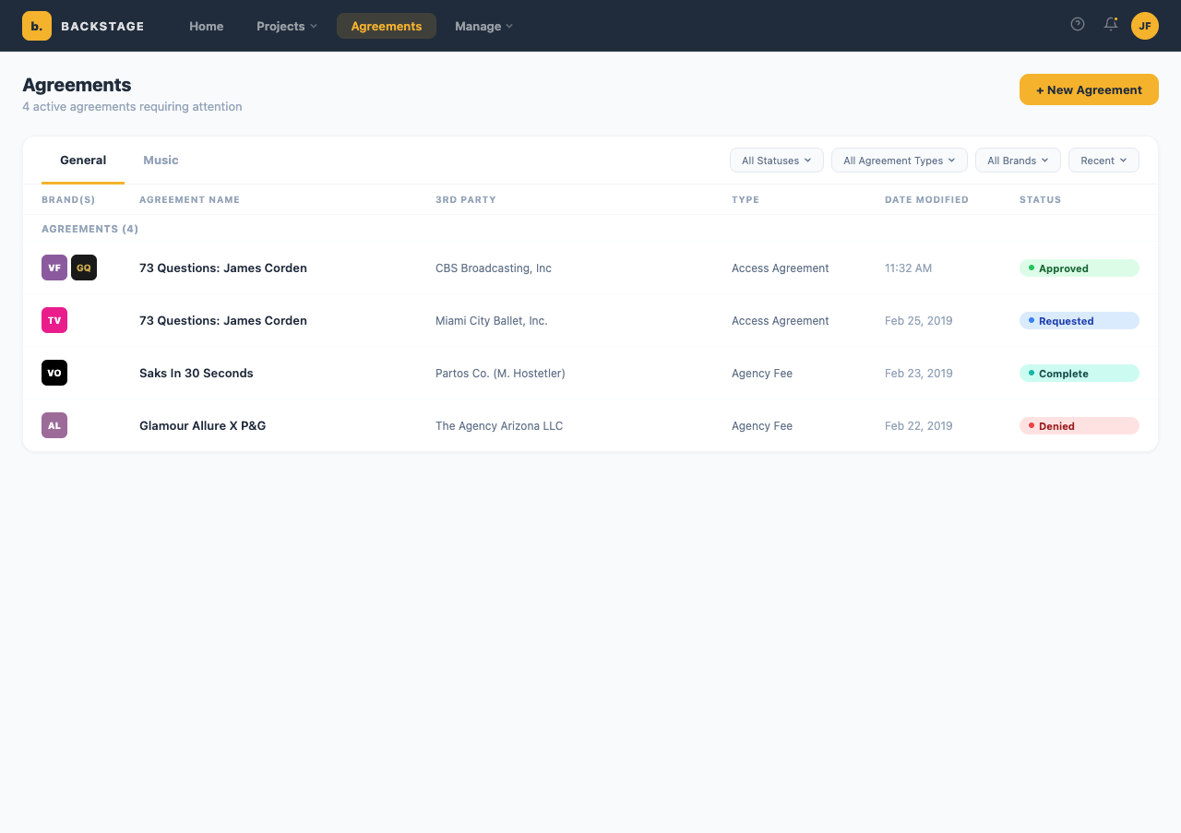
Task: Click the Denied status badge
Action: (1079, 426)
